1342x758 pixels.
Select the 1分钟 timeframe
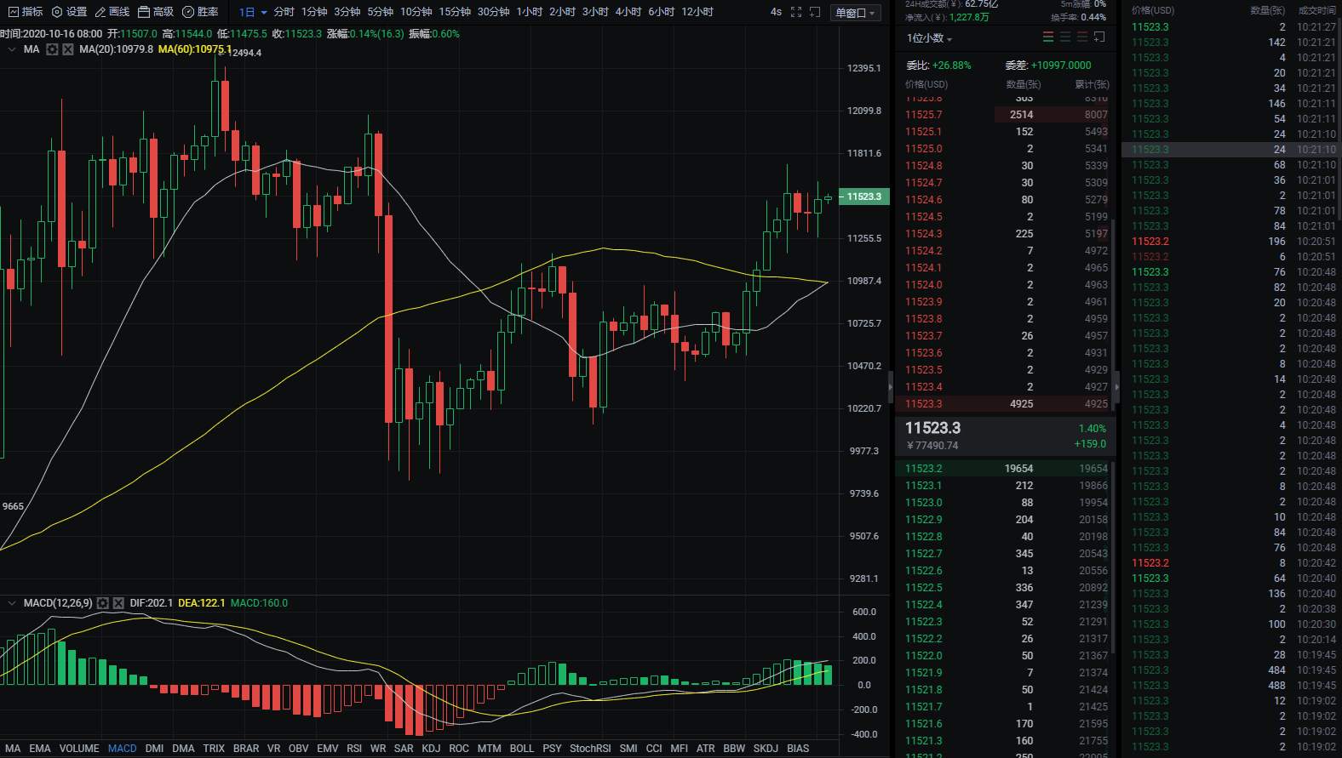click(314, 12)
